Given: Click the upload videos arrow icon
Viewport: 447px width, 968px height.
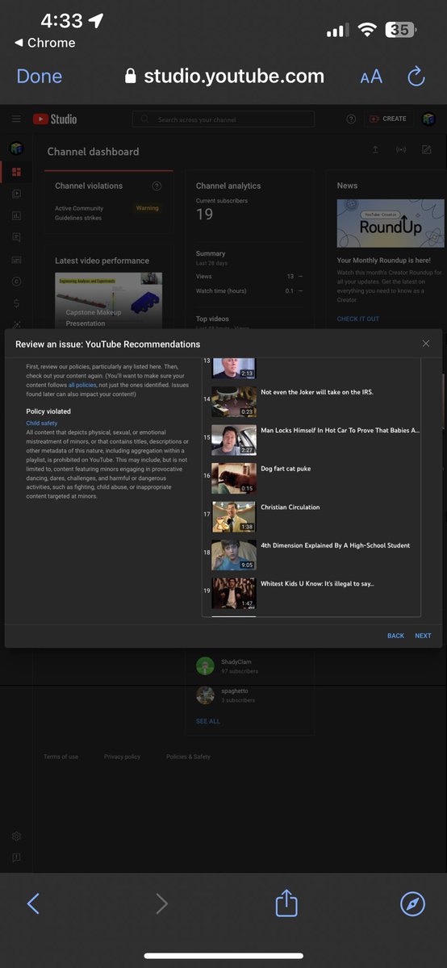Looking at the screenshot, I should pyautogui.click(x=375, y=150).
